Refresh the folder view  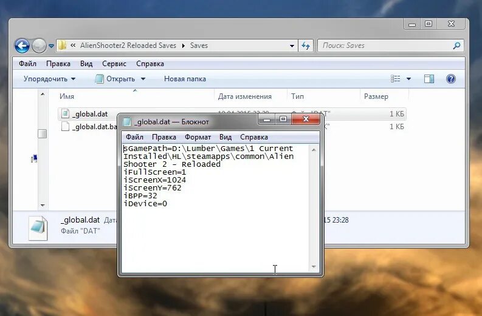[306, 45]
